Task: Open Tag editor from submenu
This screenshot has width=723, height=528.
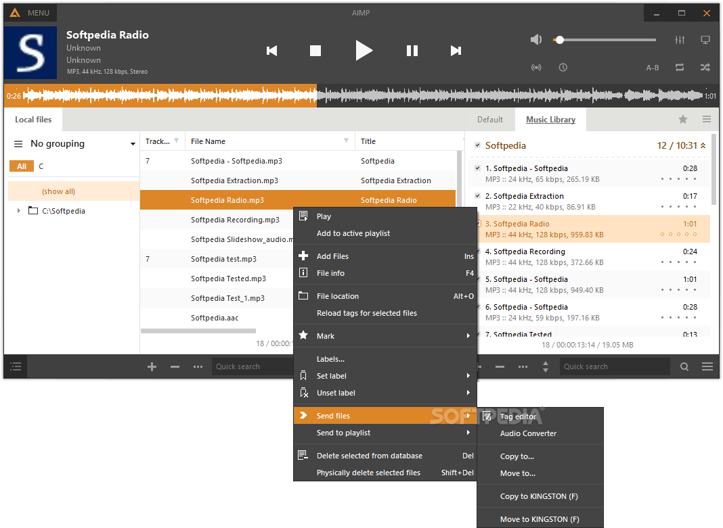Action: 540,416
